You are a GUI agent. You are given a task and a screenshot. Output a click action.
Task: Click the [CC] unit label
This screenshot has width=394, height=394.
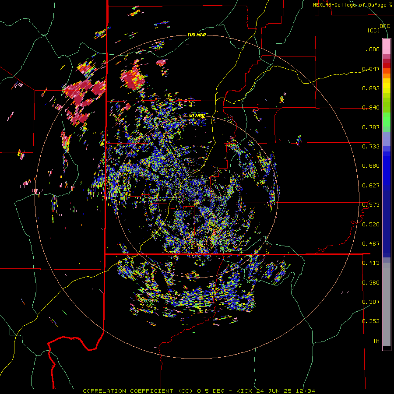374,30
